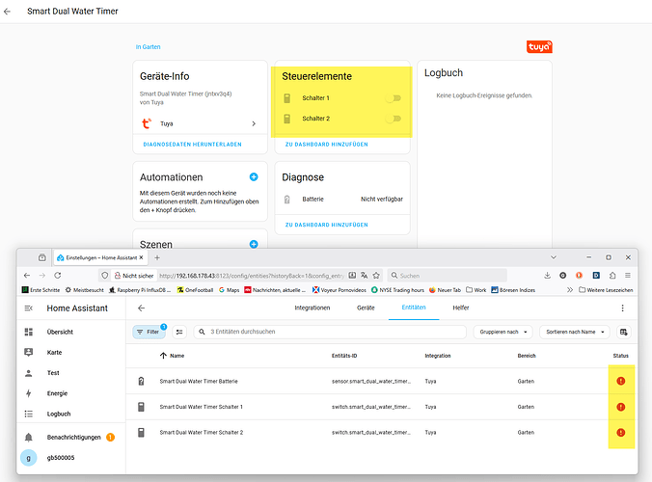Image resolution: width=652 pixels, height=482 pixels.
Task: Go back in Home Assistant settings
Action: coord(142,308)
